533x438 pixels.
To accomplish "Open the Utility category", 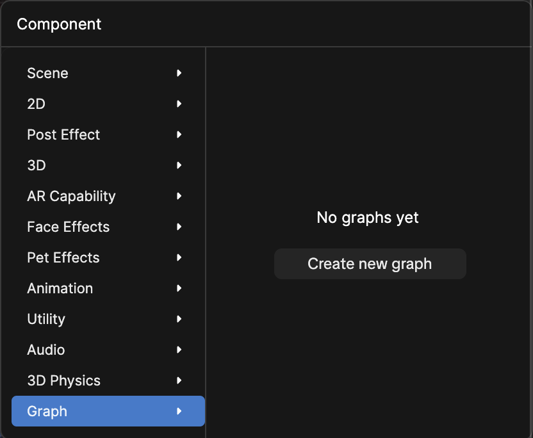I will pos(108,319).
